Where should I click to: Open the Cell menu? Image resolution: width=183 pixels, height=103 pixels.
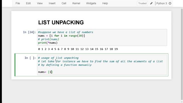(64, 3)
